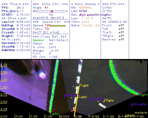Click the START value 2.7E+01
The image size is (148, 118).
[x=23, y=15]
